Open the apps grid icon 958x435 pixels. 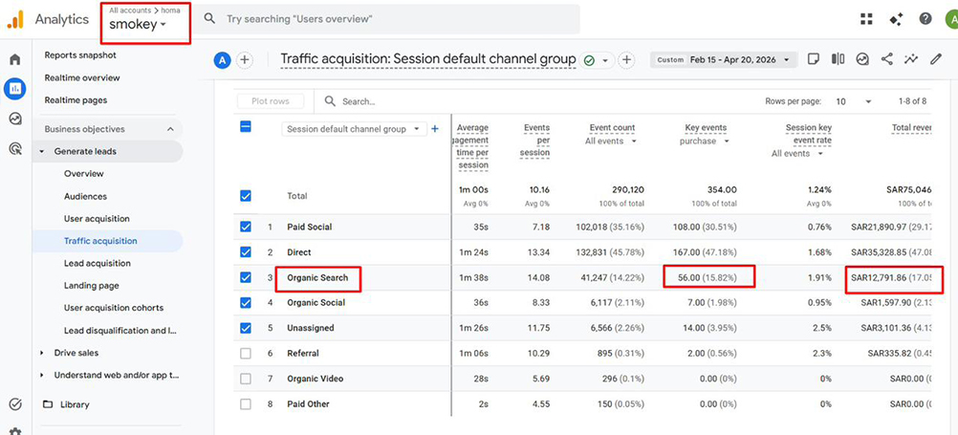866,19
